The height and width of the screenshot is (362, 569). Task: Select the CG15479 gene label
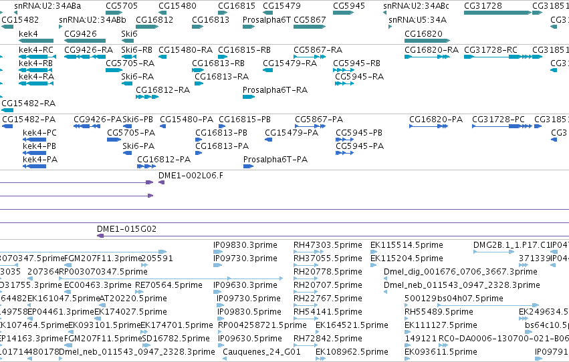(281, 6)
